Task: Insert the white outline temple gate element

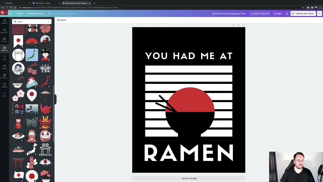Action: (45, 149)
